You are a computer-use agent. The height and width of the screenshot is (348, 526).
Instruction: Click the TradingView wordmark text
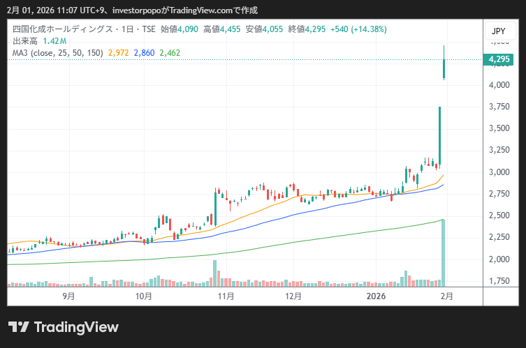tap(76, 327)
